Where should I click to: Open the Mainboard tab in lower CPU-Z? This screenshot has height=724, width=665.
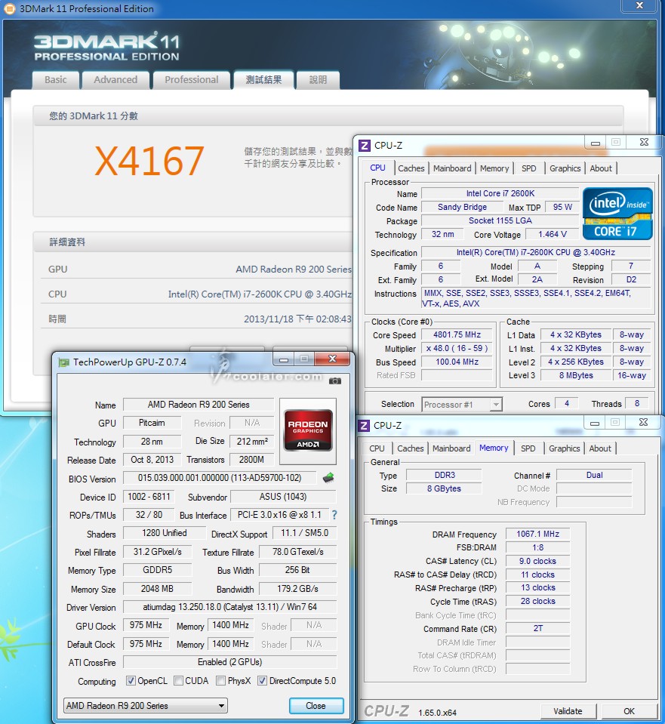click(451, 448)
